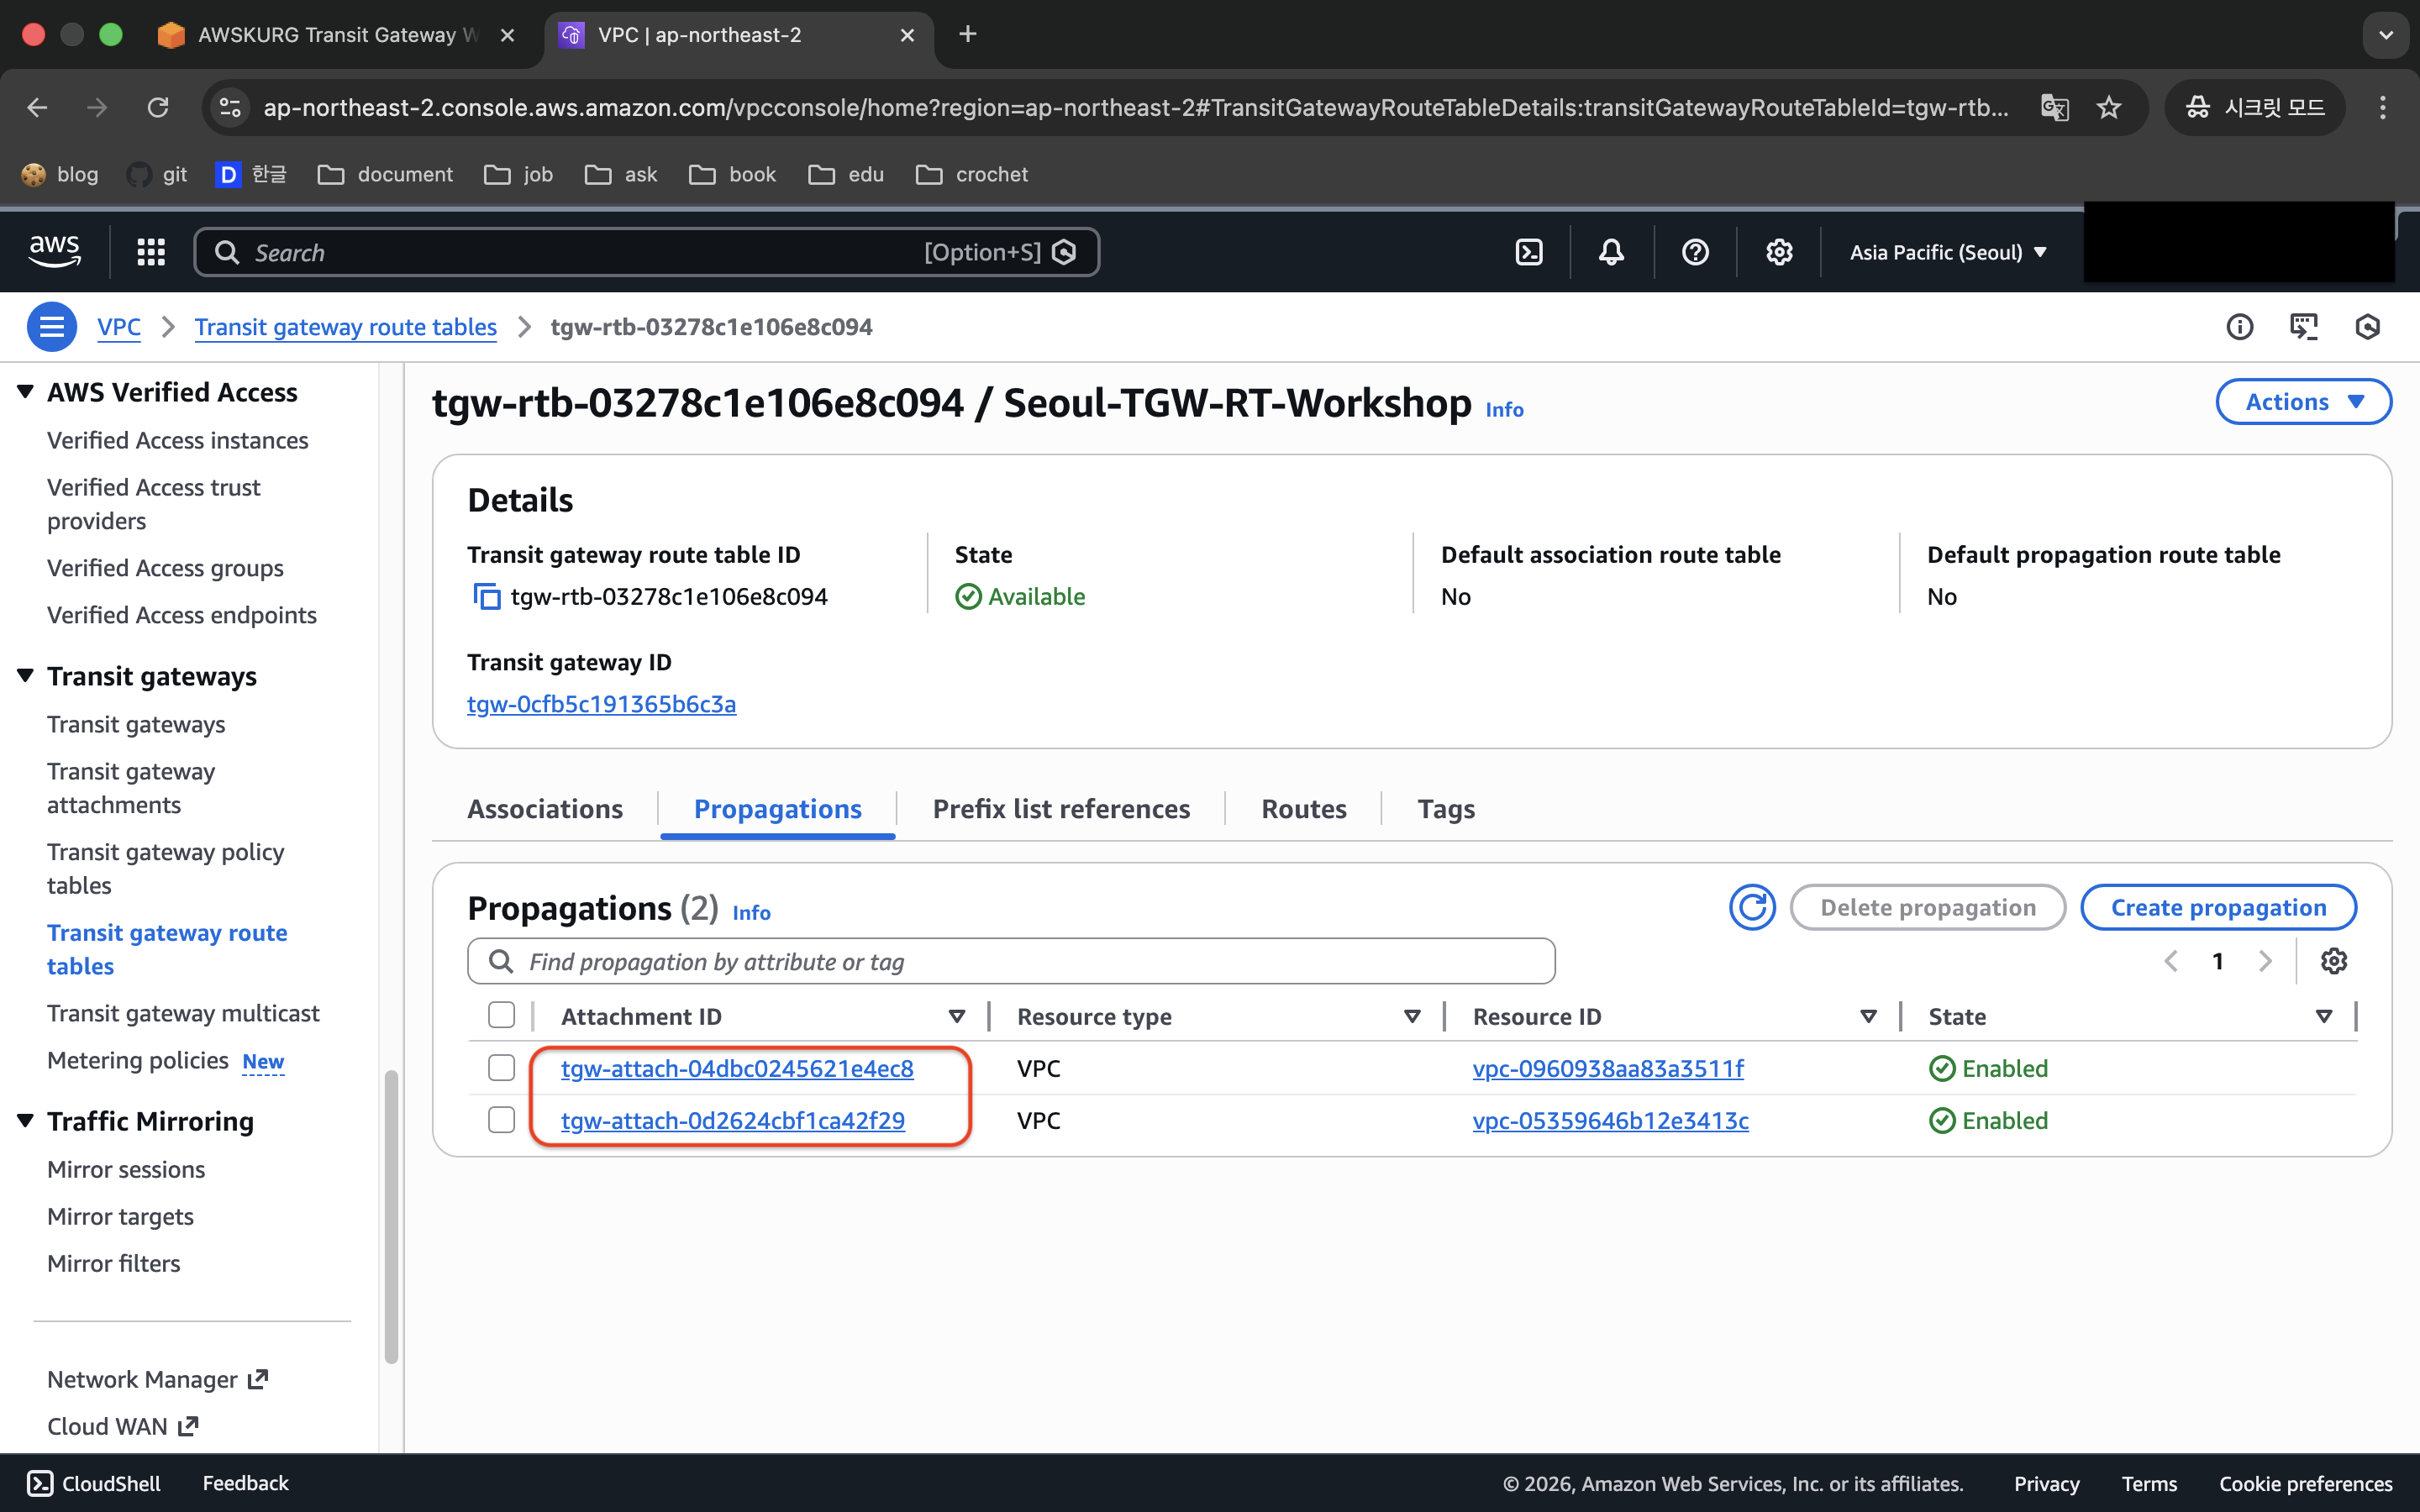
Task: Click the help question mark icon
Action: 1695,252
